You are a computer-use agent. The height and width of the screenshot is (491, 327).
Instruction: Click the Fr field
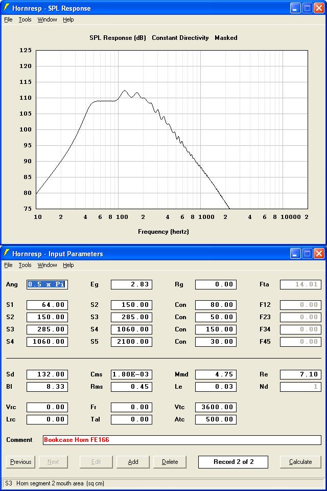[131, 407]
